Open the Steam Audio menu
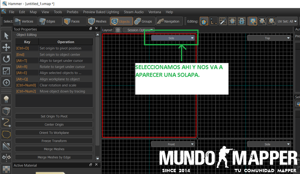 click(134, 12)
